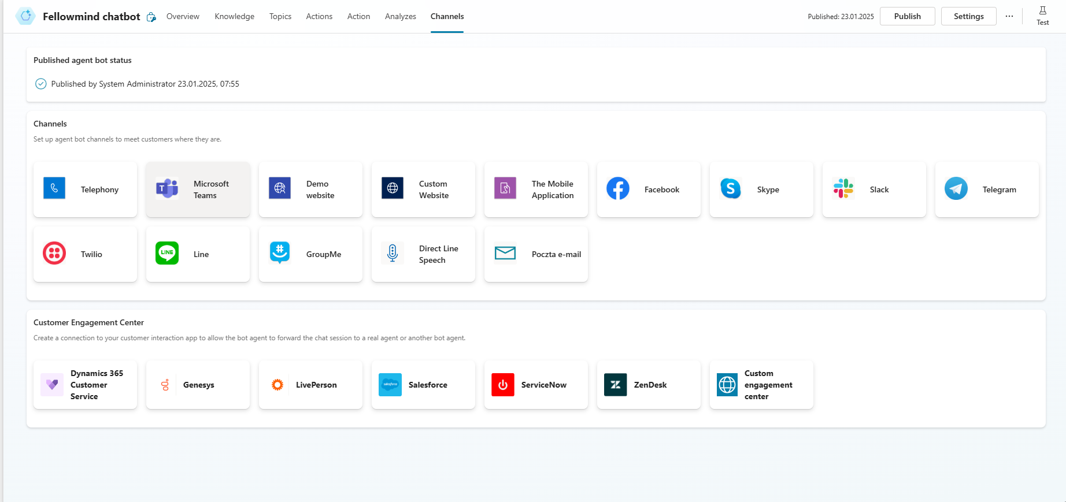Click the Test flask icon

pos(1043,10)
